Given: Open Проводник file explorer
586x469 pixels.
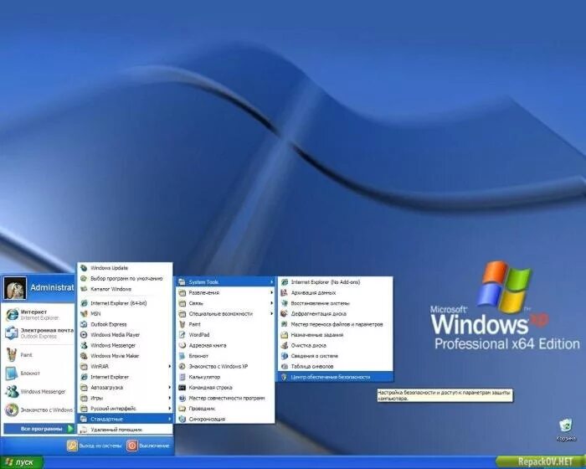Looking at the screenshot, I should coord(225,409).
